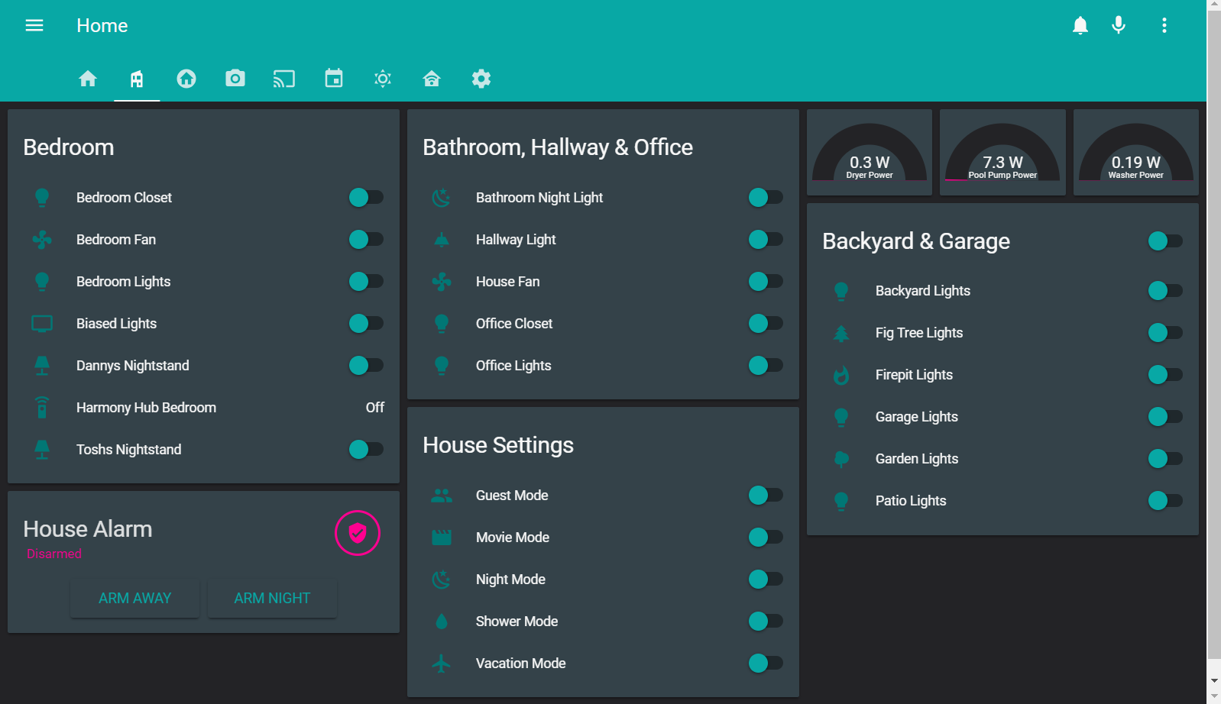Toggle Office Lights switch
The height and width of the screenshot is (704, 1221).
pyautogui.click(x=766, y=365)
